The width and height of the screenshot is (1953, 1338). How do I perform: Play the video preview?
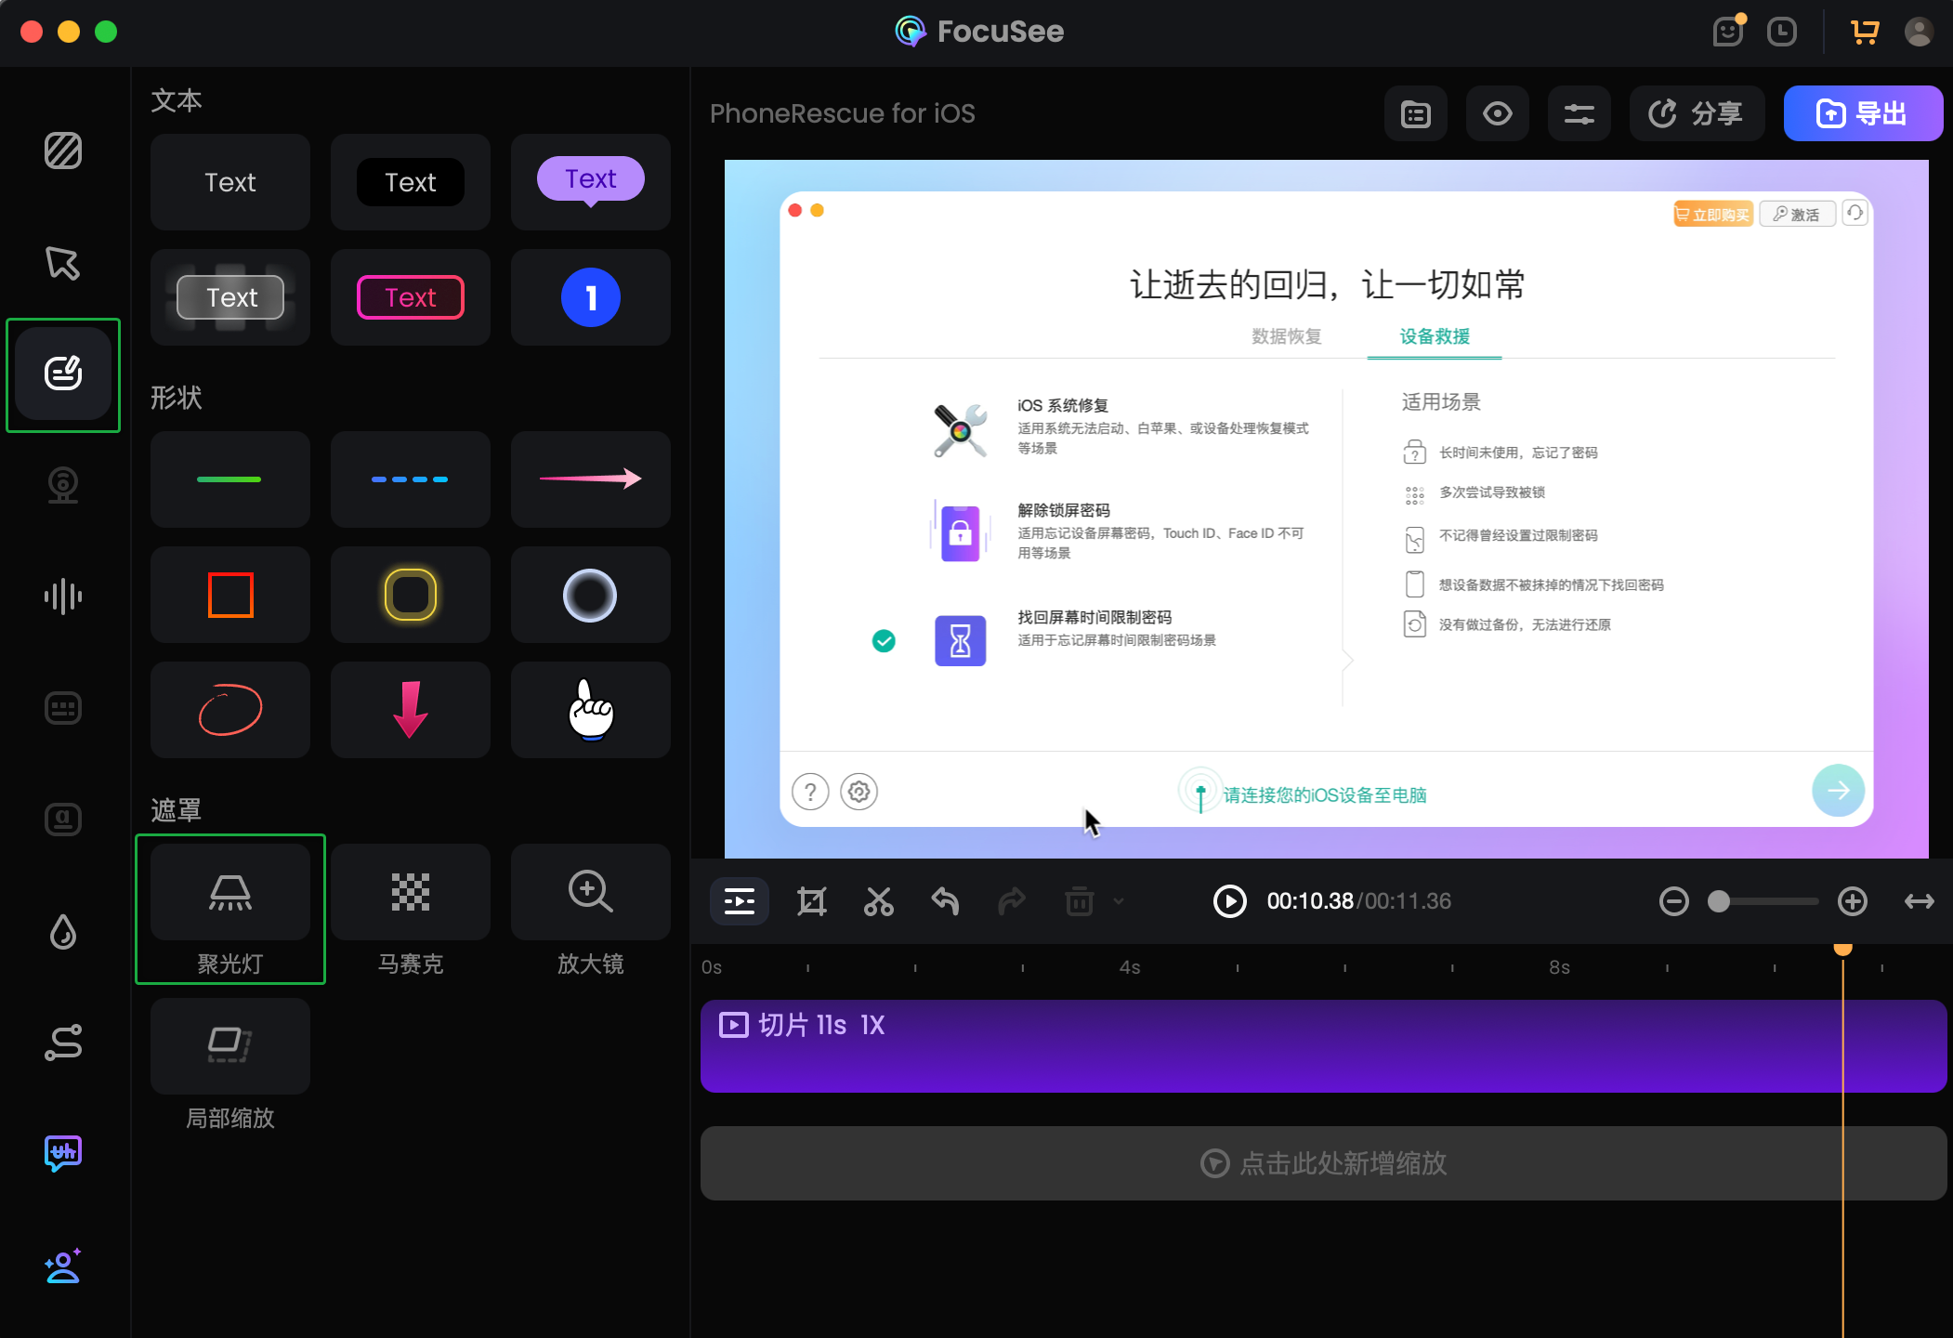pyautogui.click(x=1229, y=901)
